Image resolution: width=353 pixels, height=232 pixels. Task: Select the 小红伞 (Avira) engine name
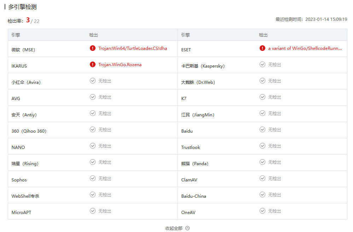click(x=26, y=82)
